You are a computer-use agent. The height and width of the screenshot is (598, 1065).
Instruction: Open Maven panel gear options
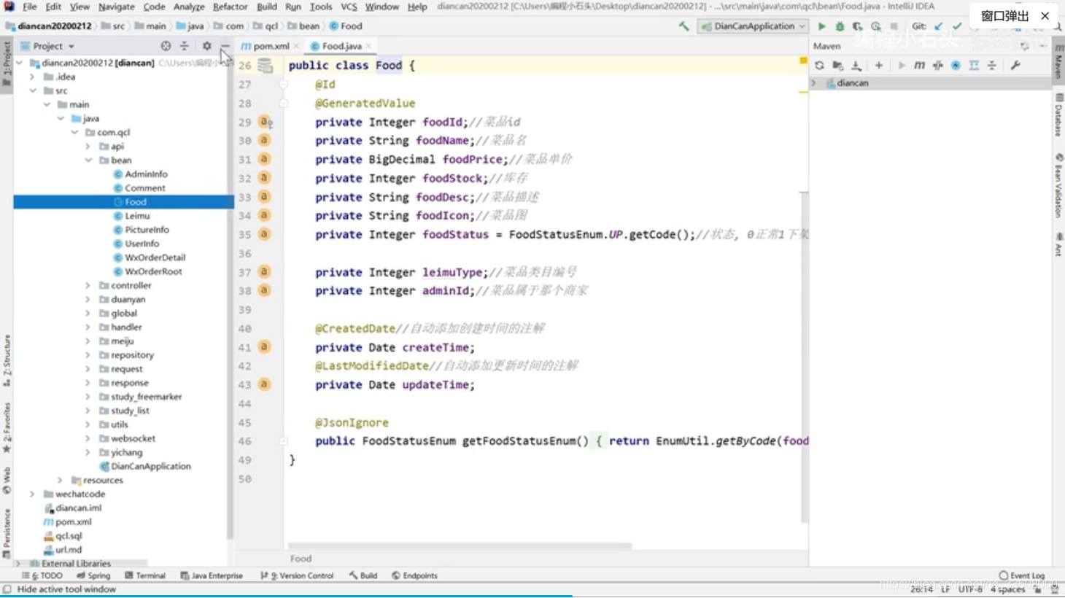coord(1025,46)
